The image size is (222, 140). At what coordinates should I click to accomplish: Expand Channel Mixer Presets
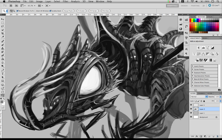pos(193,82)
